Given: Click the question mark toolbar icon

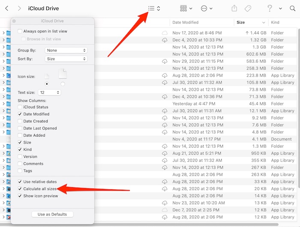Looking at the screenshot, I should tap(270, 9).
